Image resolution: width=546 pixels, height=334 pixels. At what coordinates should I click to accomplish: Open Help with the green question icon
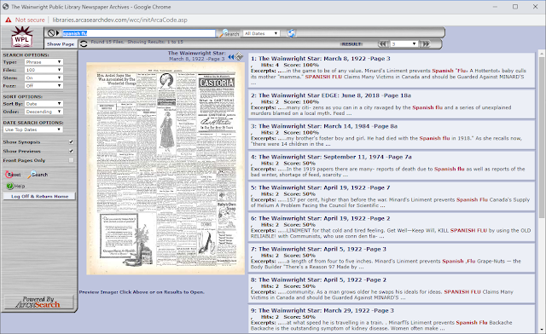coord(15,186)
